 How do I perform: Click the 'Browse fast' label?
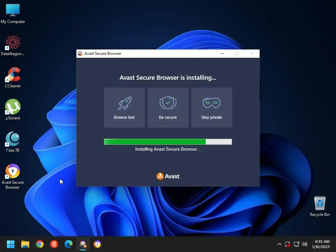coord(124,117)
